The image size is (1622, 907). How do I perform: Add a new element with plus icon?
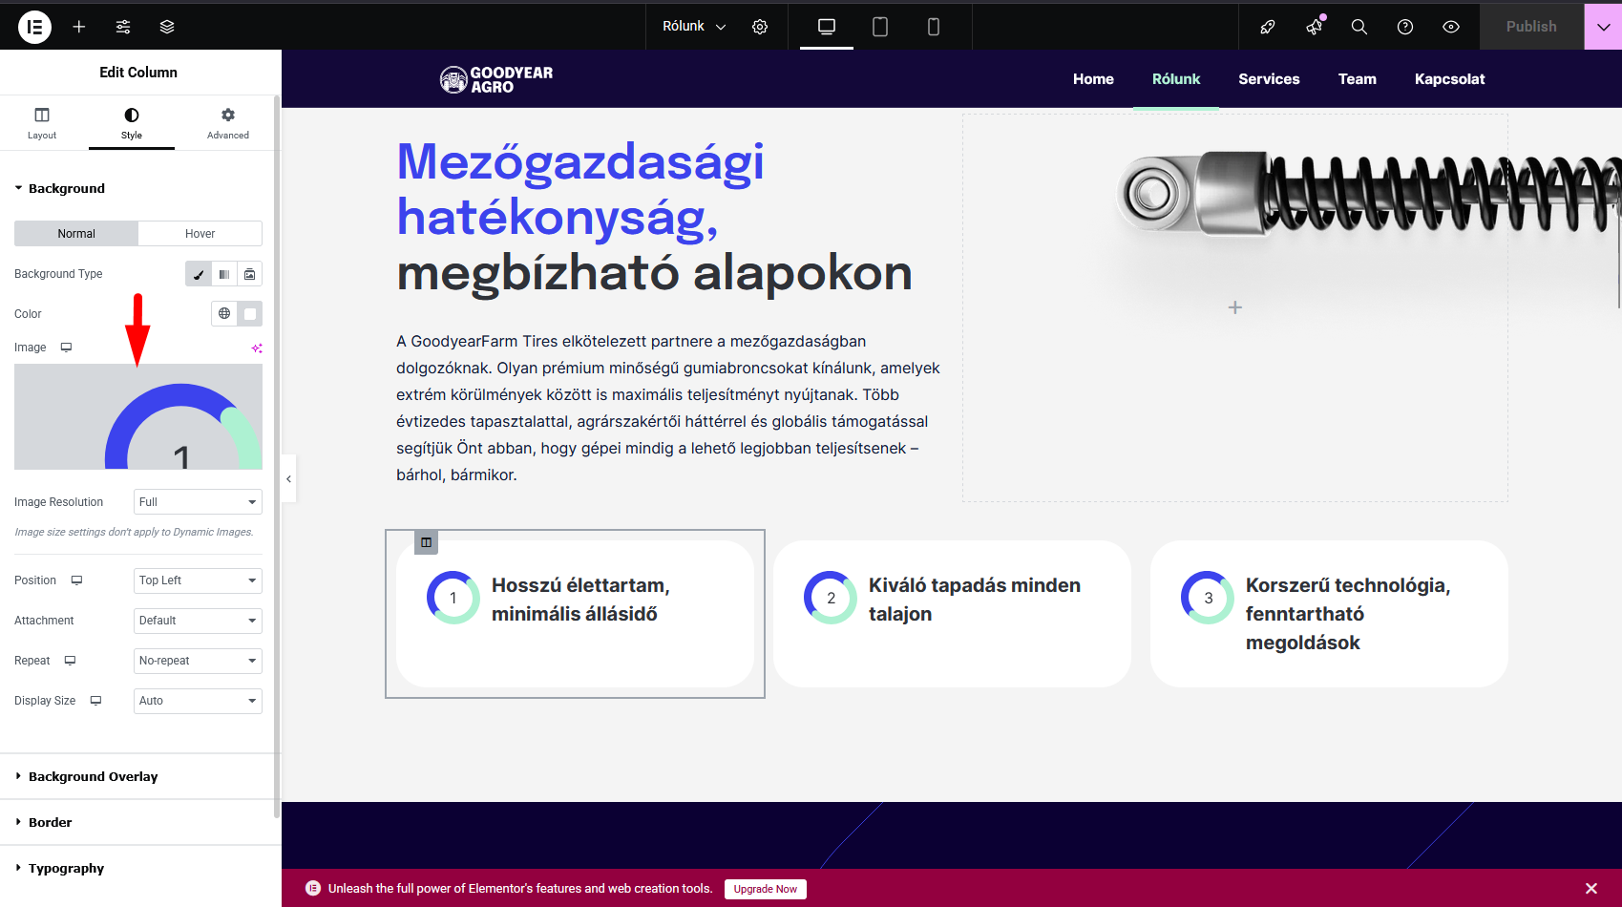point(79,27)
